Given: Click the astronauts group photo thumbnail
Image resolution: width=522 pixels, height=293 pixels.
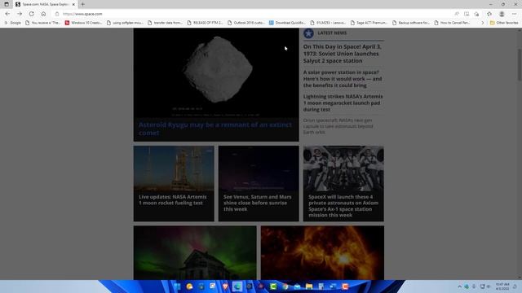Looking at the screenshot, I should [343, 168].
